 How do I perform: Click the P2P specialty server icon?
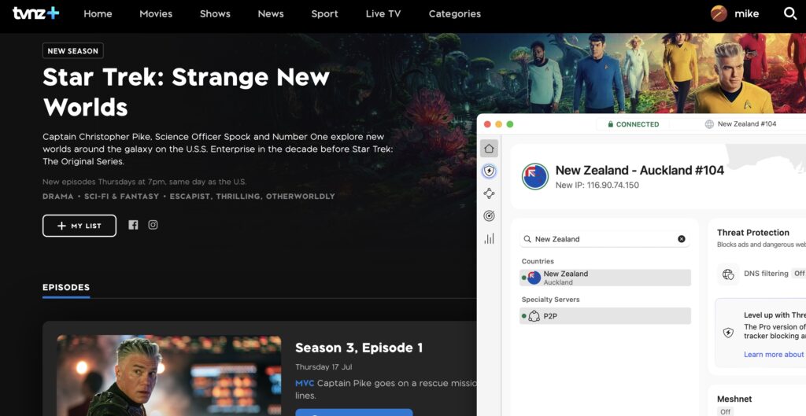pos(534,316)
